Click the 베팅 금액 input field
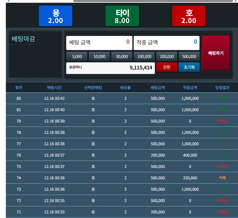The height and width of the screenshot is (218, 238). tap(99, 43)
